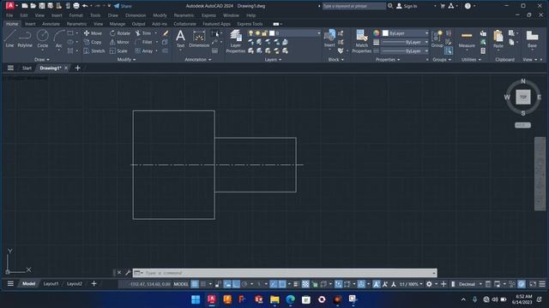Open the Express menu

pos(208,15)
